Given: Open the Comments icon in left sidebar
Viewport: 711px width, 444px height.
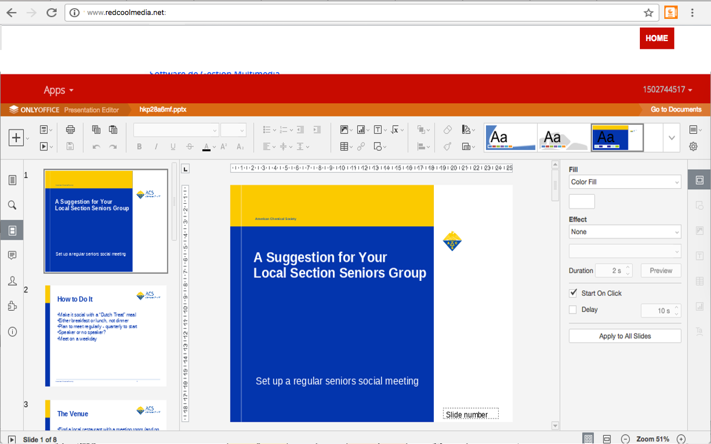Looking at the screenshot, I should [x=12, y=255].
